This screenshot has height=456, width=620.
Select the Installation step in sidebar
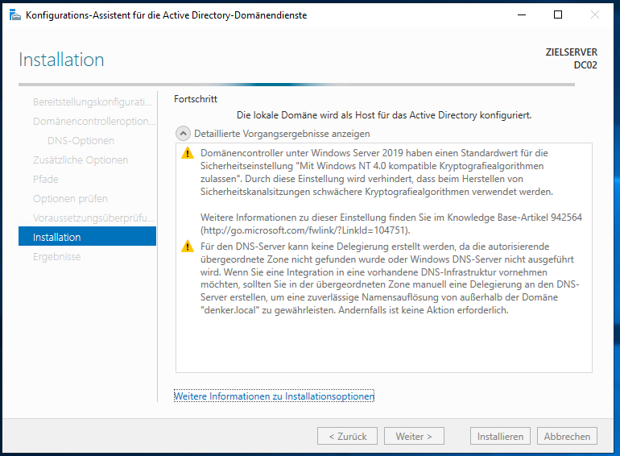pos(88,237)
